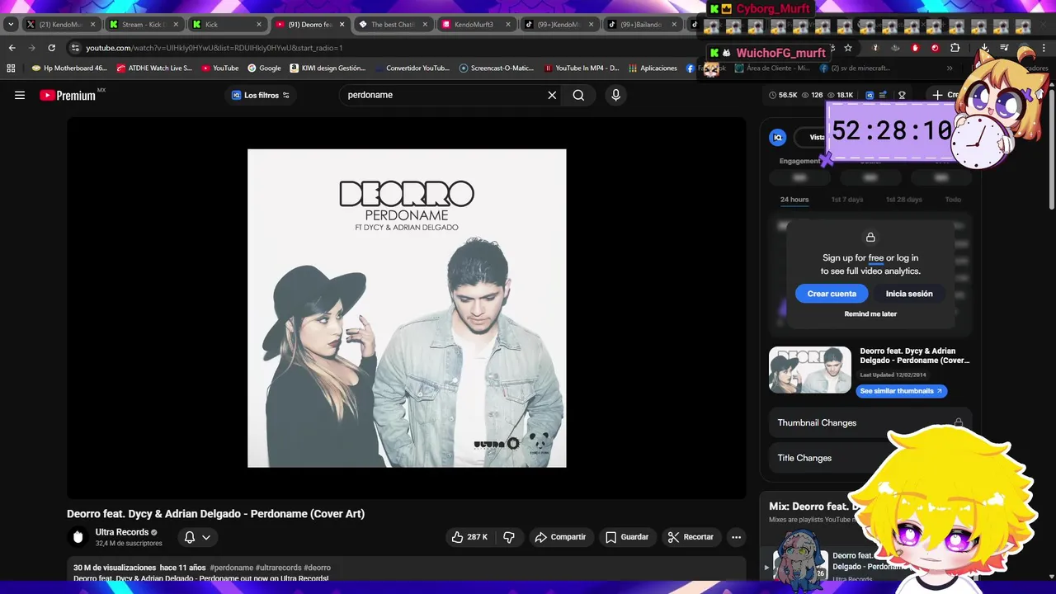Screen dimensions: 1056x594
Task: Open vidIQ badge in stats bar
Action: 870,95
